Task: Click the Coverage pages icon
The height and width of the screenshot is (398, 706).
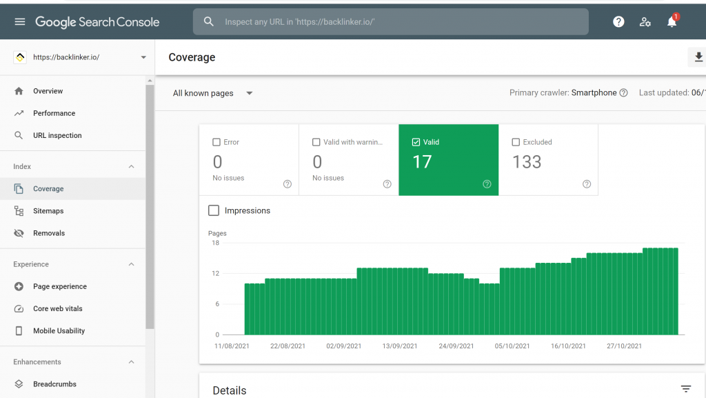Action: tap(19, 188)
